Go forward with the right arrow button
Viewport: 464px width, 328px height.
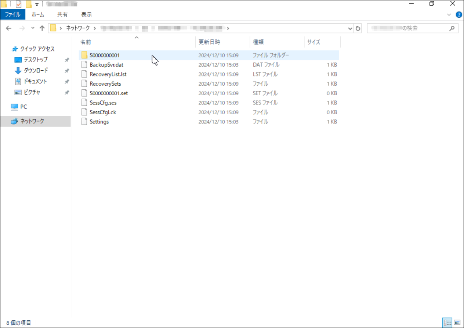pyautogui.click(x=22, y=29)
